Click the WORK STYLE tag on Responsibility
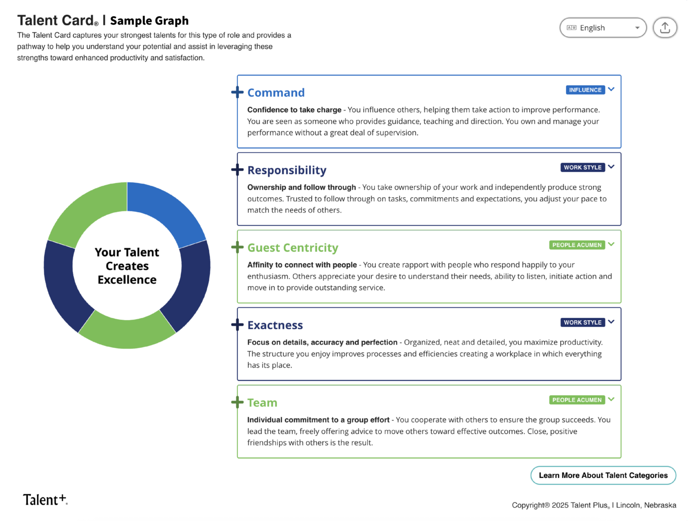This screenshot has height=521, width=695. point(582,167)
